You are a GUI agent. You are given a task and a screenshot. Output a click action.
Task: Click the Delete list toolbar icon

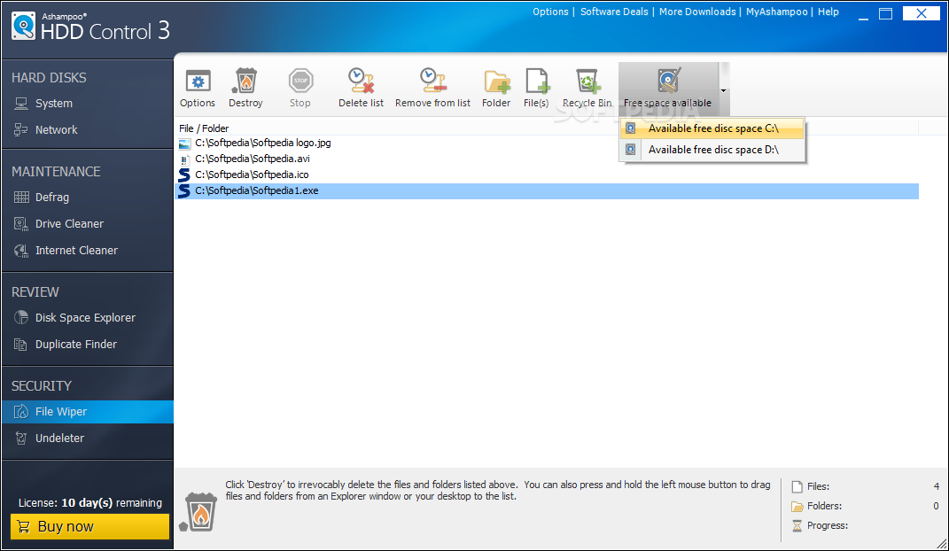[x=362, y=81]
